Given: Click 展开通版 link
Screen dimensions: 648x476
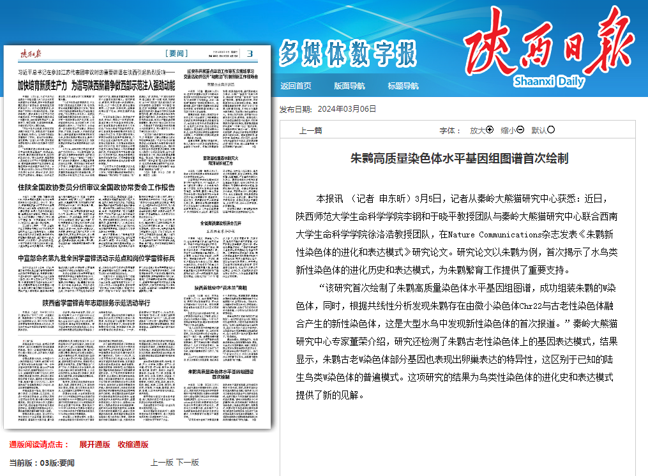Looking at the screenshot, I should tap(94, 445).
